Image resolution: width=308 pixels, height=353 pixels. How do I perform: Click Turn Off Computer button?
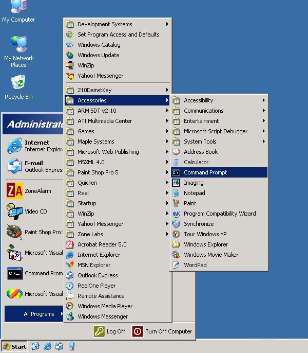(162, 331)
